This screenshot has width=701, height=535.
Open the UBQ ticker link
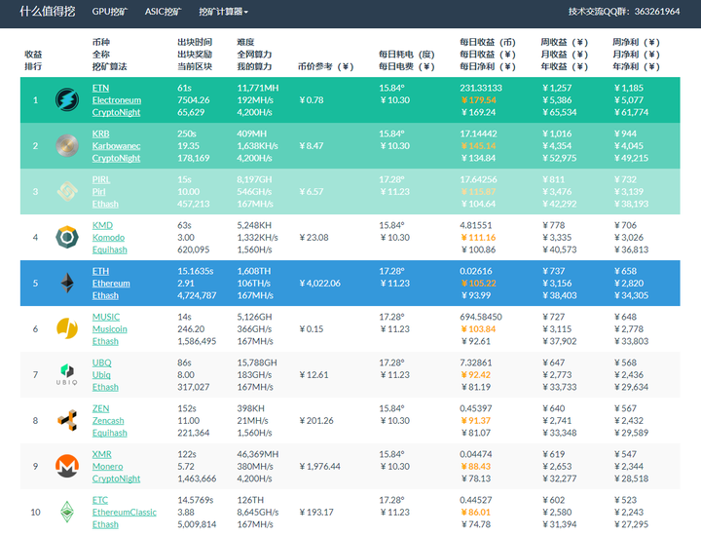coord(102,363)
